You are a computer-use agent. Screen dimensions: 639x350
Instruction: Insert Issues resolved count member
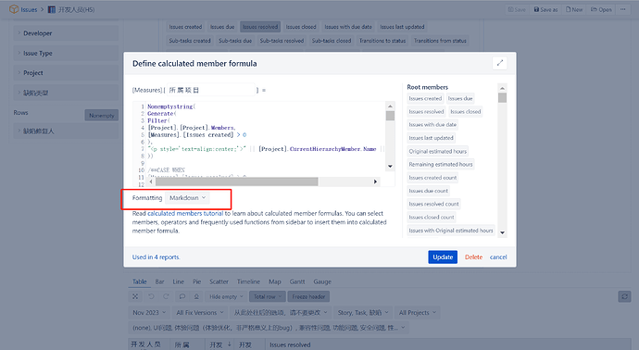point(433,204)
